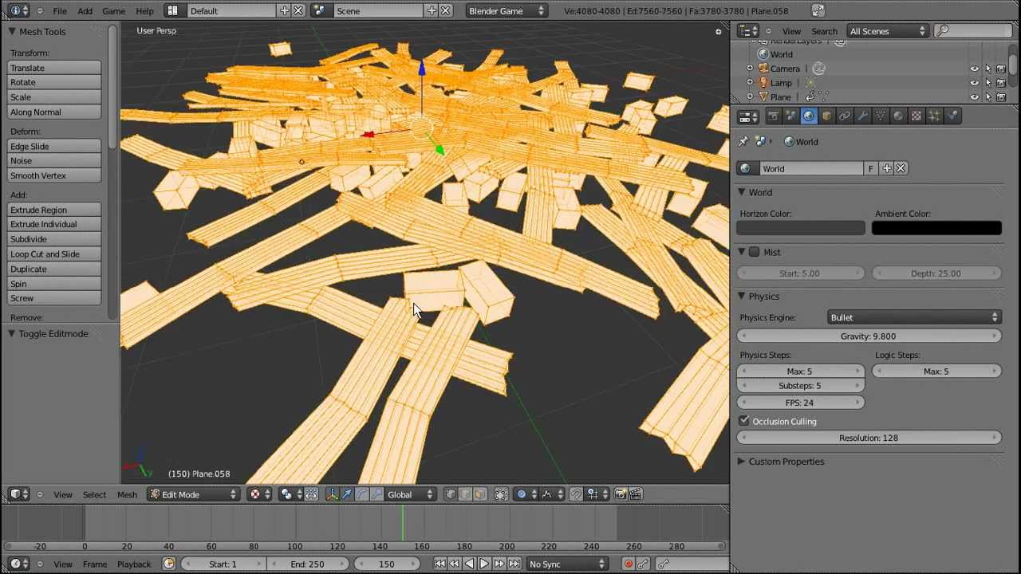
Task: Open the Object properties cube icon
Action: [x=826, y=116]
